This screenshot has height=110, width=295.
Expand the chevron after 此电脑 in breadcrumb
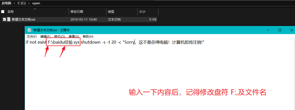coord(14,3)
